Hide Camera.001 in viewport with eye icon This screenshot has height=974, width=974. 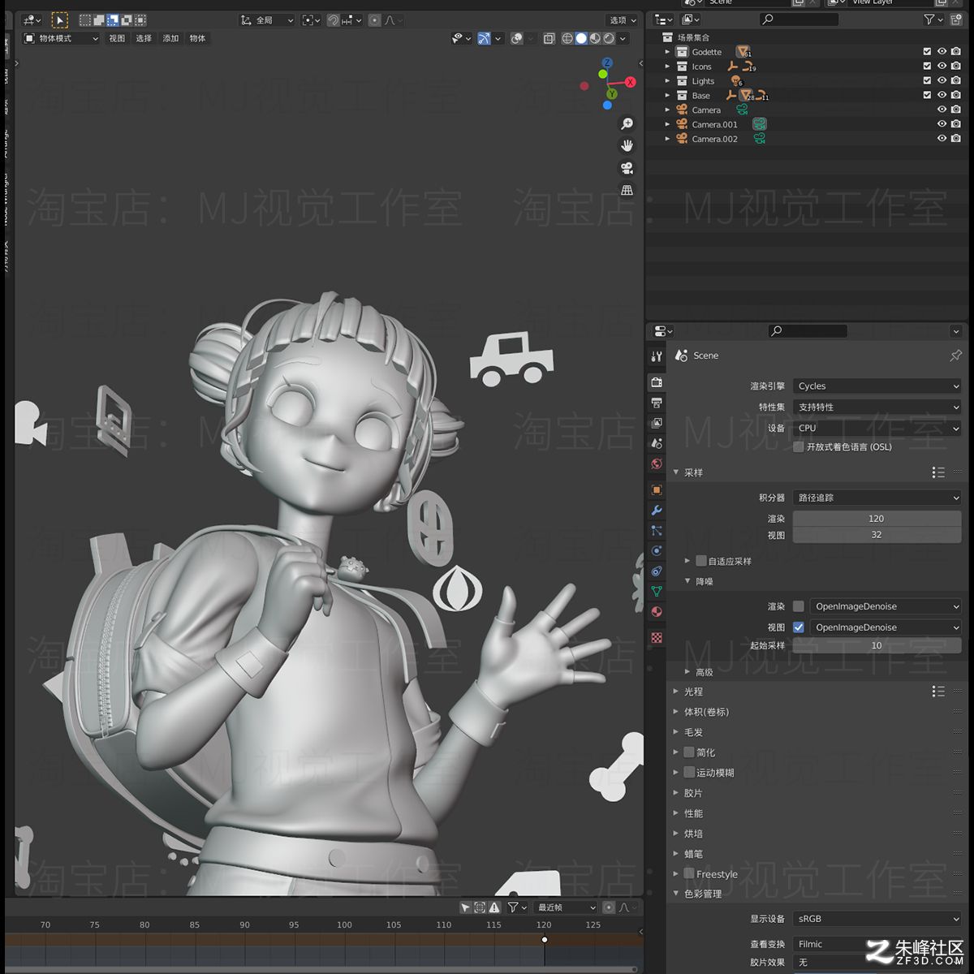click(x=942, y=124)
